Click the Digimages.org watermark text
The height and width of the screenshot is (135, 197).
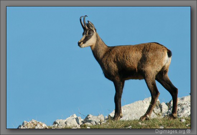(170, 131)
